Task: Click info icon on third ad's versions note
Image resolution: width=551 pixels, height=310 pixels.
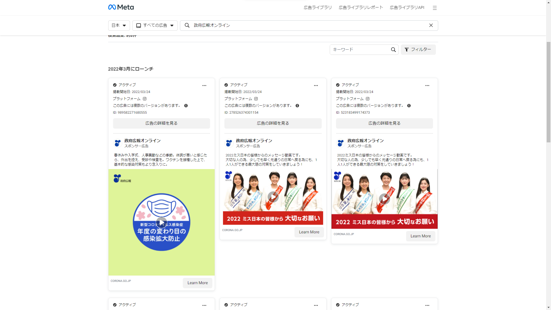Action: [x=409, y=106]
